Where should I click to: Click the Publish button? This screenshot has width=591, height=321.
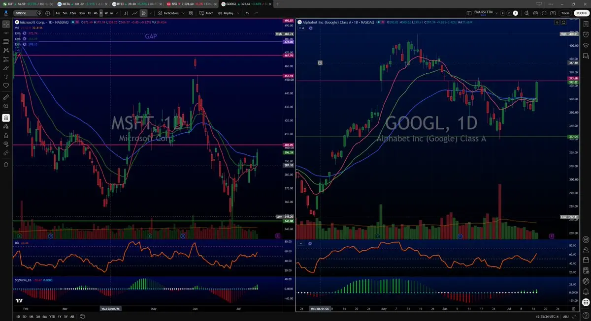(581, 13)
